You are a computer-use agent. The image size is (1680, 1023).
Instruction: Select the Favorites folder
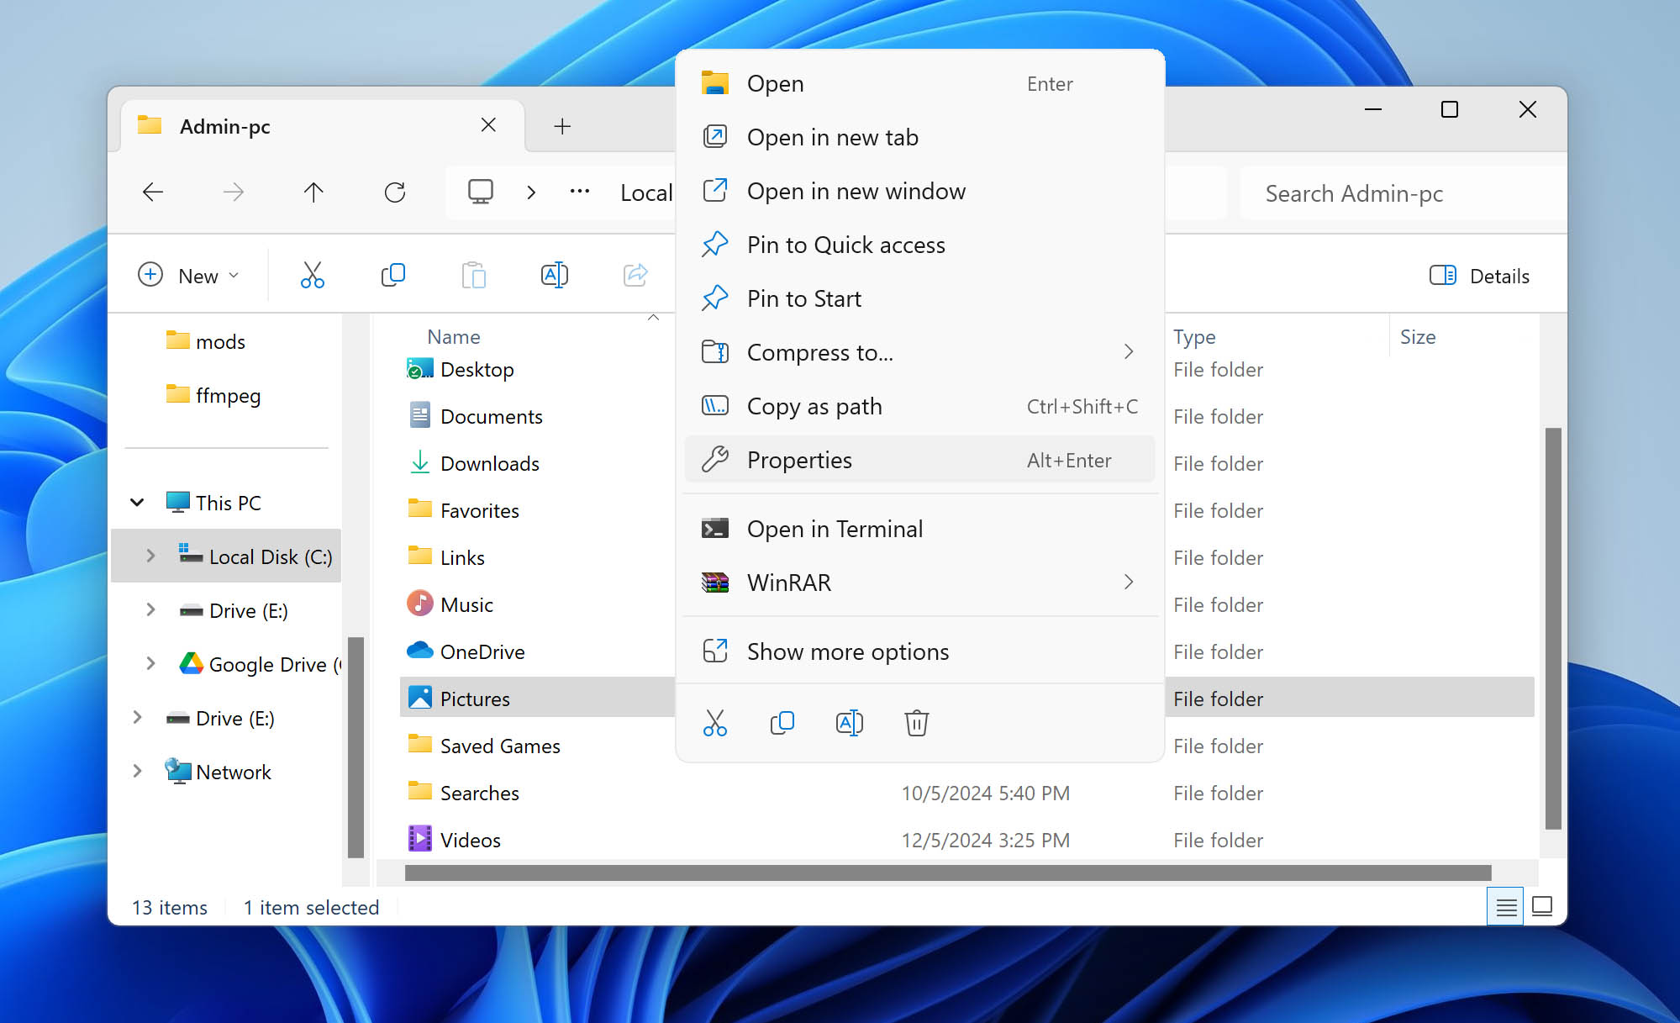pyautogui.click(x=463, y=510)
